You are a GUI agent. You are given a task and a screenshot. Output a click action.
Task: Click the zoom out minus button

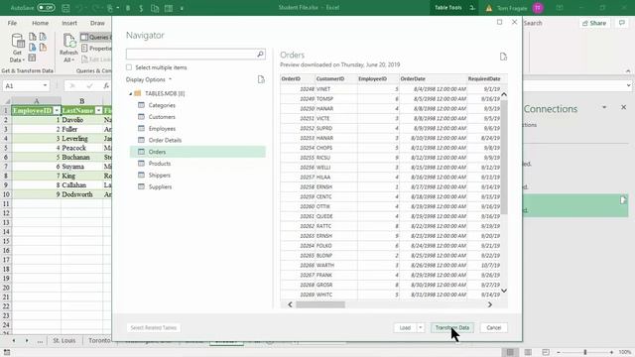click(559, 352)
